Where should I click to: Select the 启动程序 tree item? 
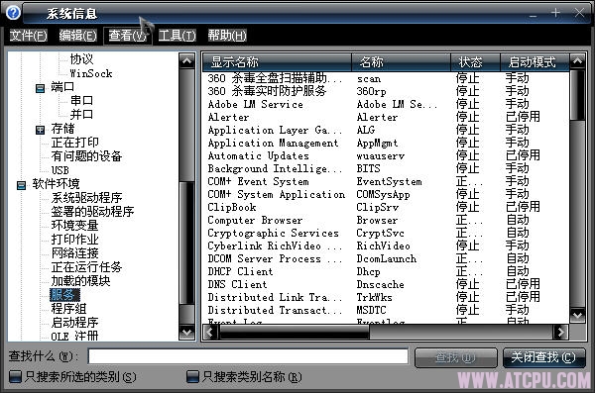point(74,322)
